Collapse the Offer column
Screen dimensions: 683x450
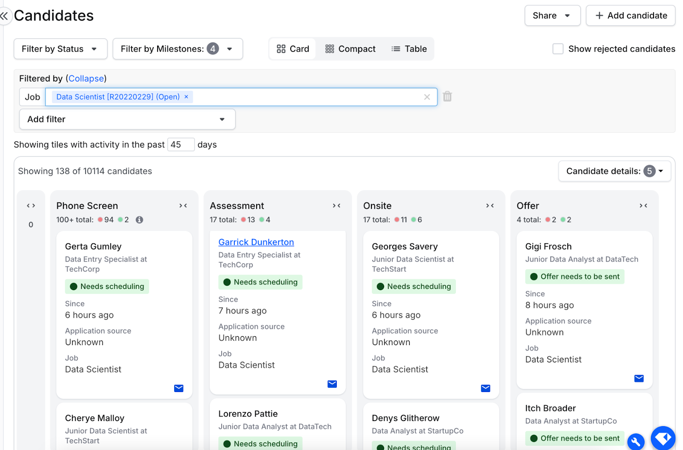click(x=643, y=206)
